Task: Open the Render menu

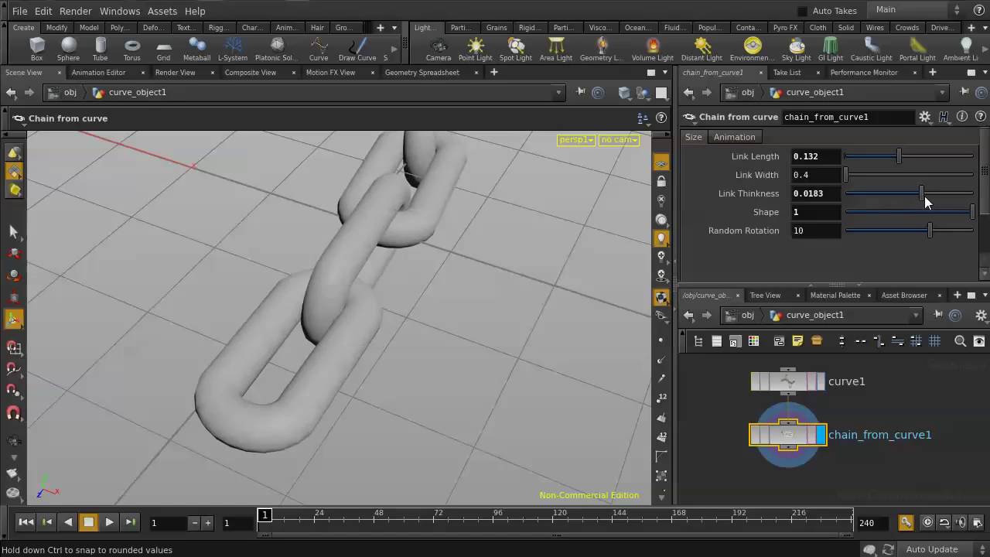Action: click(x=76, y=11)
